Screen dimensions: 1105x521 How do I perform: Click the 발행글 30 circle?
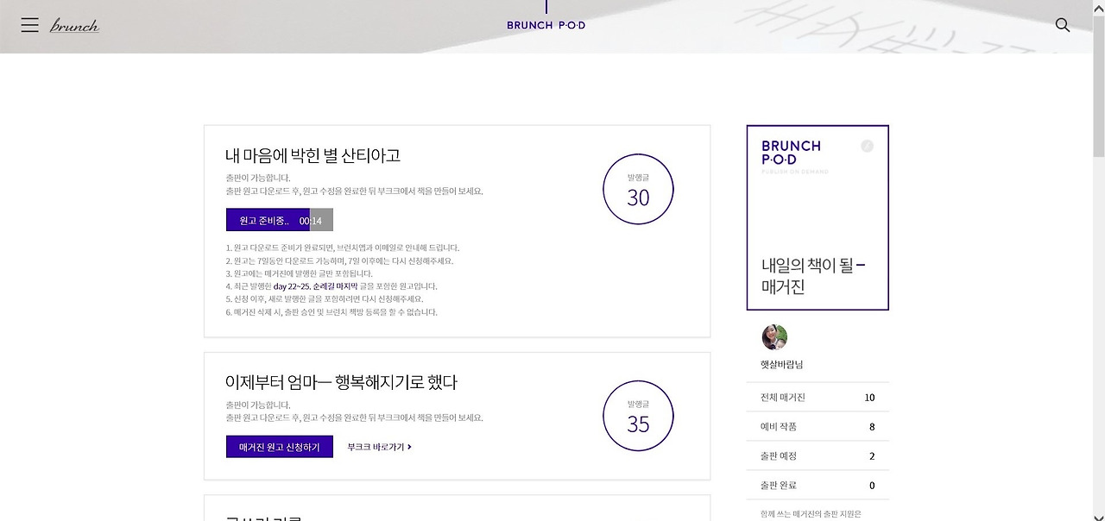coord(638,189)
